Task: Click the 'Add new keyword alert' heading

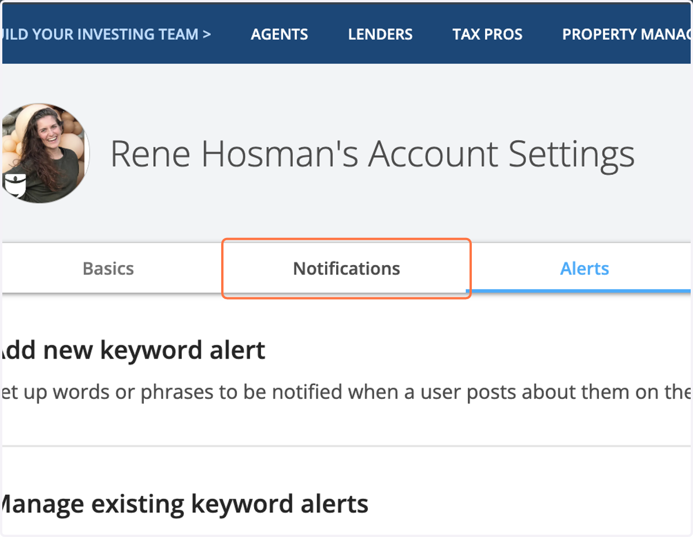Action: click(133, 350)
